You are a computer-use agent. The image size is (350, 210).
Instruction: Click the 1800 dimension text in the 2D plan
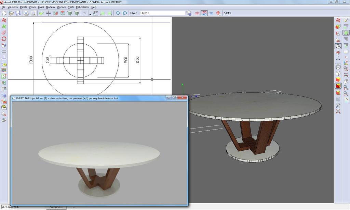point(31,60)
